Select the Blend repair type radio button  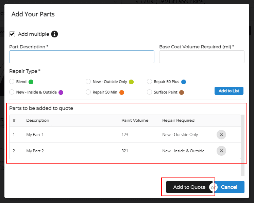point(12,82)
